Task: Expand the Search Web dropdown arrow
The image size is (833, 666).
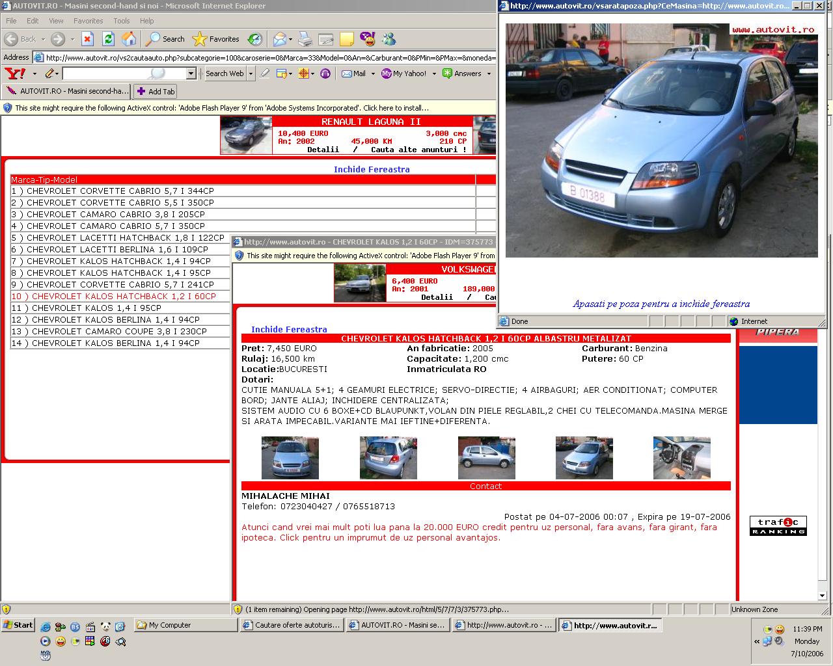Action: 251,73
